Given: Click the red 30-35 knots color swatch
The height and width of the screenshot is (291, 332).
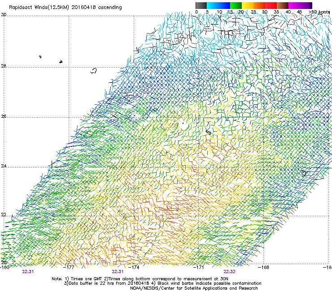Looking at the screenshot, I should tap(271, 5).
